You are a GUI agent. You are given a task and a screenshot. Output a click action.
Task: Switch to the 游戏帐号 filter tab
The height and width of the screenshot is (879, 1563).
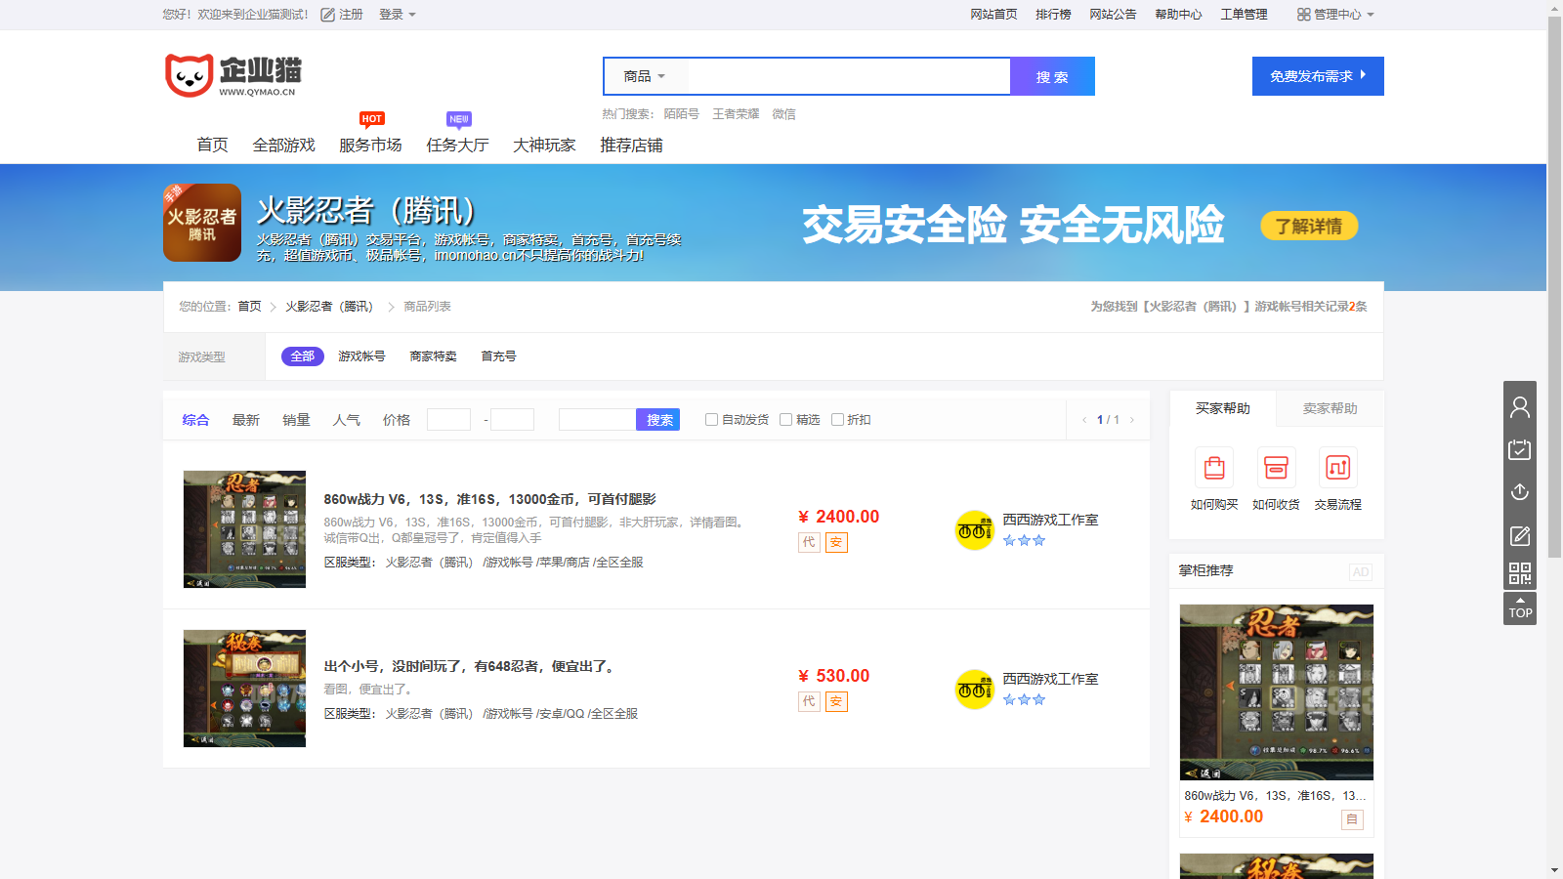click(360, 356)
